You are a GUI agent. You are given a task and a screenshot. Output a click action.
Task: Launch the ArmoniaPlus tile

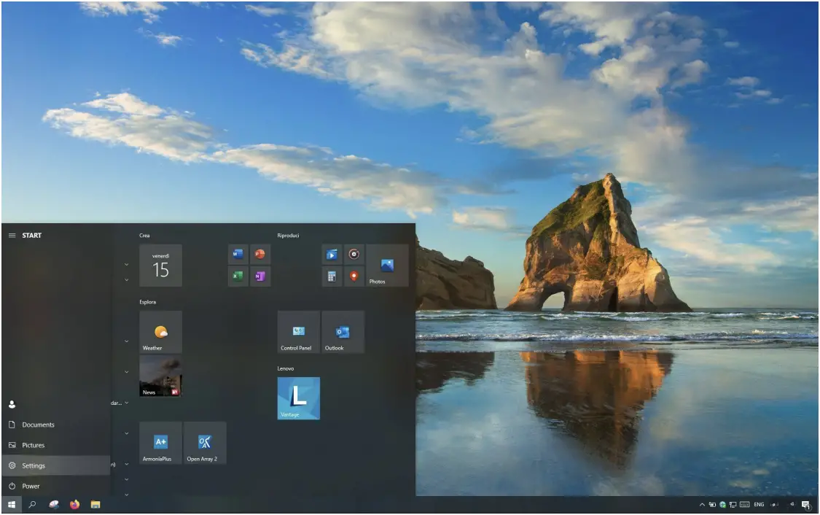(x=160, y=443)
